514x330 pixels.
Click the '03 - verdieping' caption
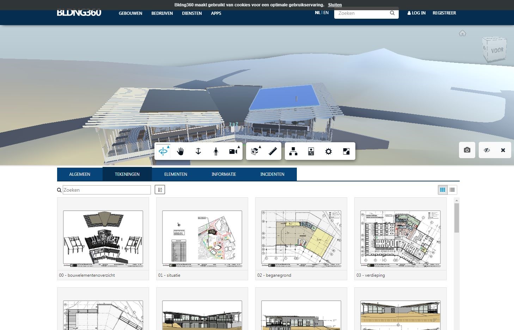click(x=371, y=275)
